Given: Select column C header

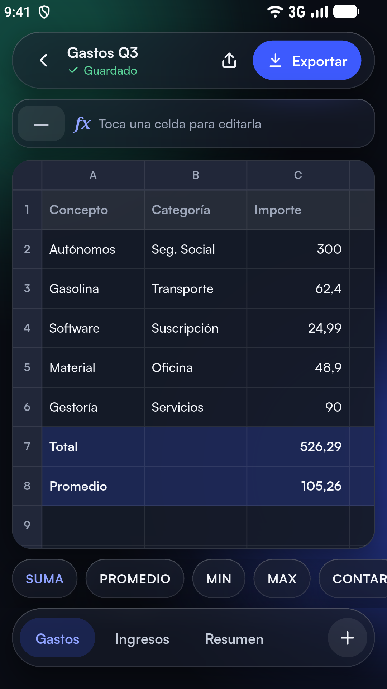Looking at the screenshot, I should 298,175.
